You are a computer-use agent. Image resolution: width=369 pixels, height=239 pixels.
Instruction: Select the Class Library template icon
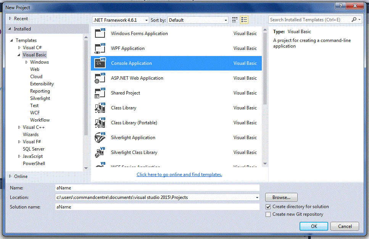pyautogui.click(x=100, y=108)
